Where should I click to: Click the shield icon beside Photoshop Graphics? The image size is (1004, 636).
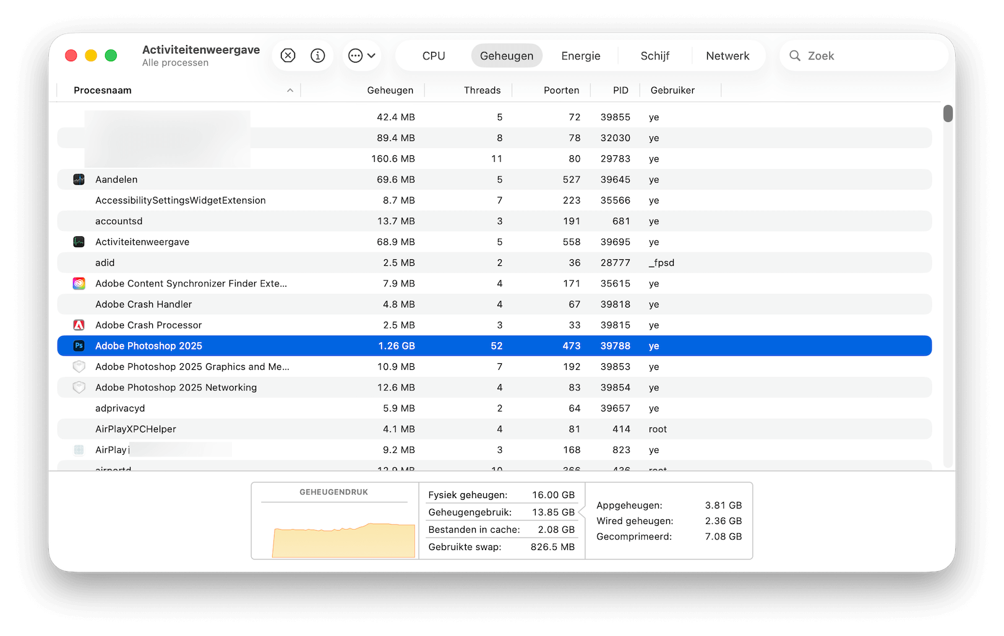click(x=79, y=367)
